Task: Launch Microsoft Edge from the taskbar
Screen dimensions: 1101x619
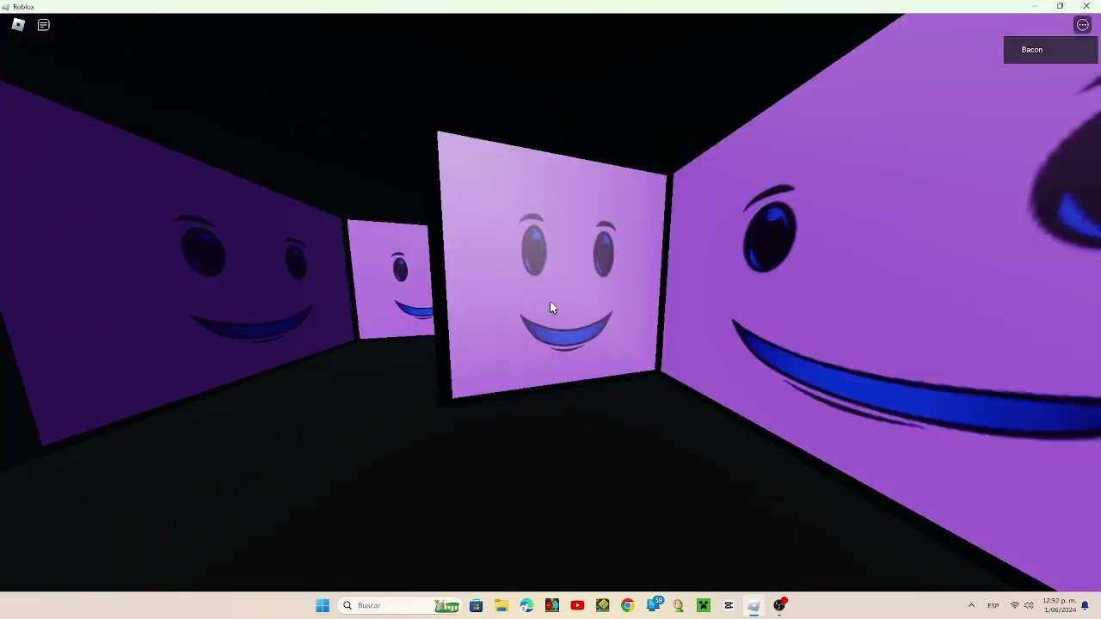Action: point(526,605)
